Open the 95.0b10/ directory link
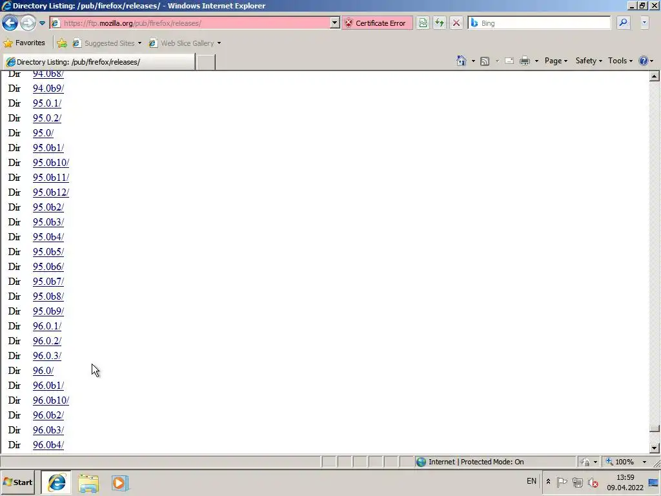This screenshot has height=496, width=661. coord(51,163)
